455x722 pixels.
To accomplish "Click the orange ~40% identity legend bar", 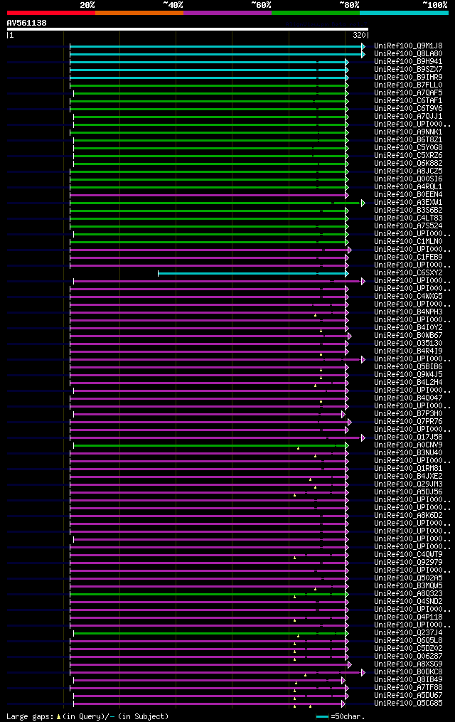I will pyautogui.click(x=139, y=13).
